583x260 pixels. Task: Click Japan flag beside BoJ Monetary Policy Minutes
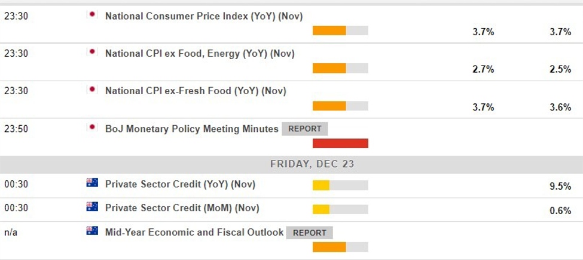tap(92, 127)
